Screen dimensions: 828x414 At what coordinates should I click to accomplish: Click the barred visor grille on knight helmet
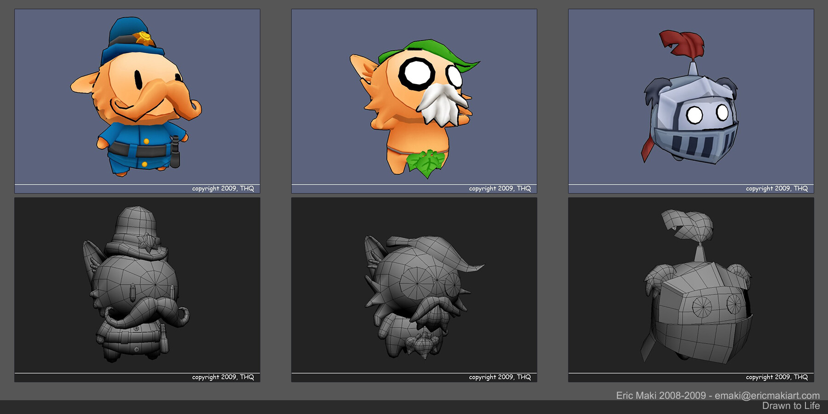click(x=695, y=144)
